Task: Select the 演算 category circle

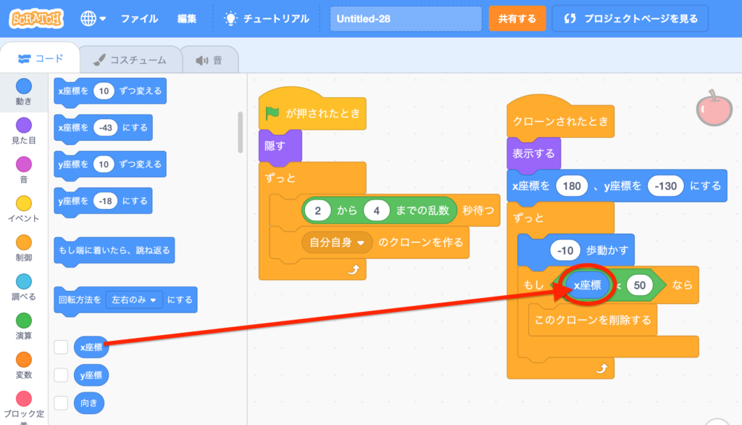Action: click(24, 321)
